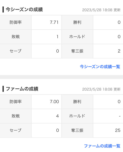This screenshot has width=123, height=152.
Task: Open 今シーズンの成績一覧 link
Action: point(100,67)
